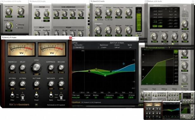Click the DELAY knob on the VU-meter plugin

(x=22, y=68)
